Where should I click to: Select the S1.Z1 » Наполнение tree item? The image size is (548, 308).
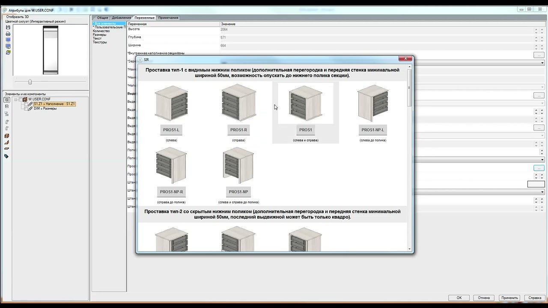(54, 104)
